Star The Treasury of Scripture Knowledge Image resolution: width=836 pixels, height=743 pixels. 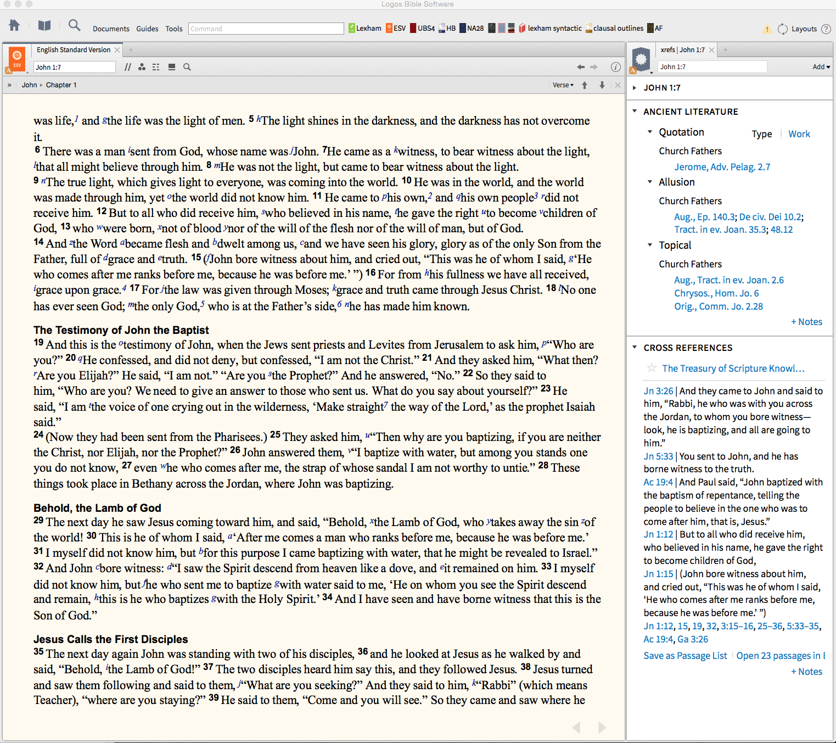click(652, 368)
